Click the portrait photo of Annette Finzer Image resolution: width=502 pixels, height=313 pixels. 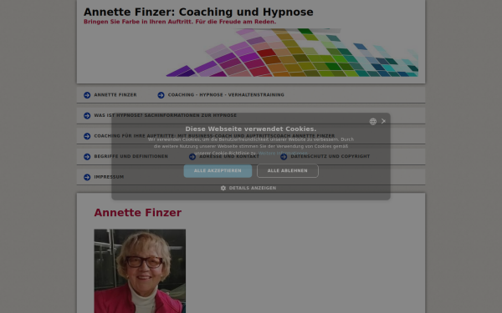coord(140,270)
